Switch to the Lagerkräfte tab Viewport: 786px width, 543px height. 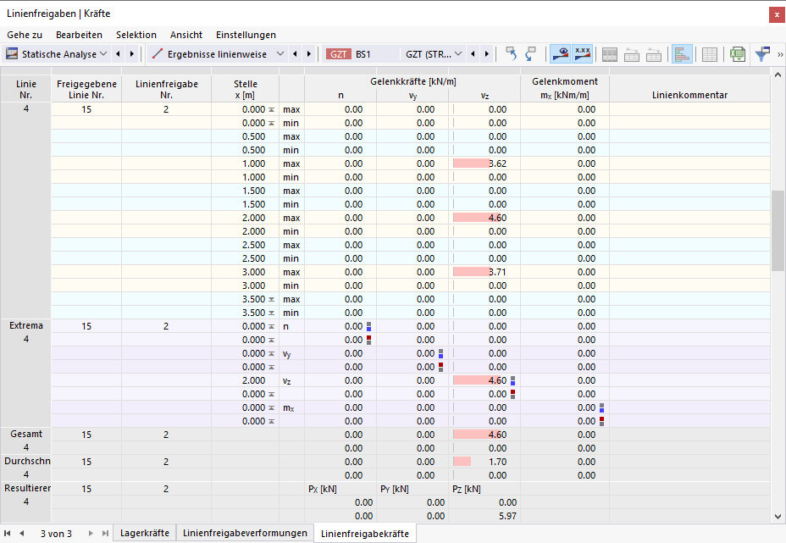[x=144, y=534]
